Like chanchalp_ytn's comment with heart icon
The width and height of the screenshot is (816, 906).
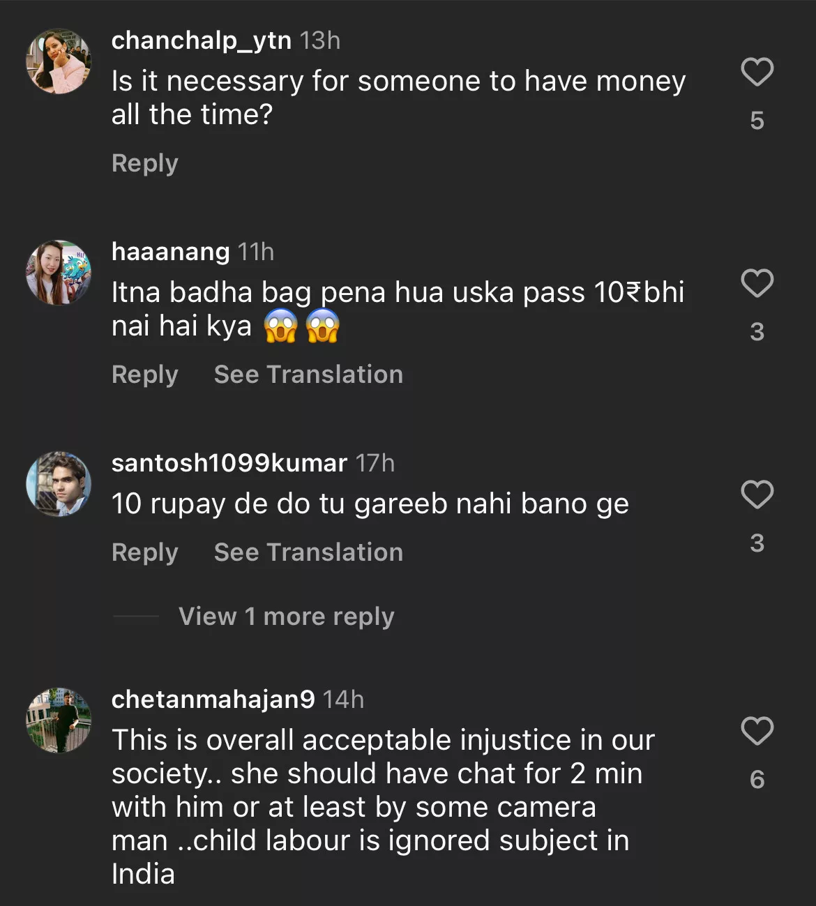point(757,73)
